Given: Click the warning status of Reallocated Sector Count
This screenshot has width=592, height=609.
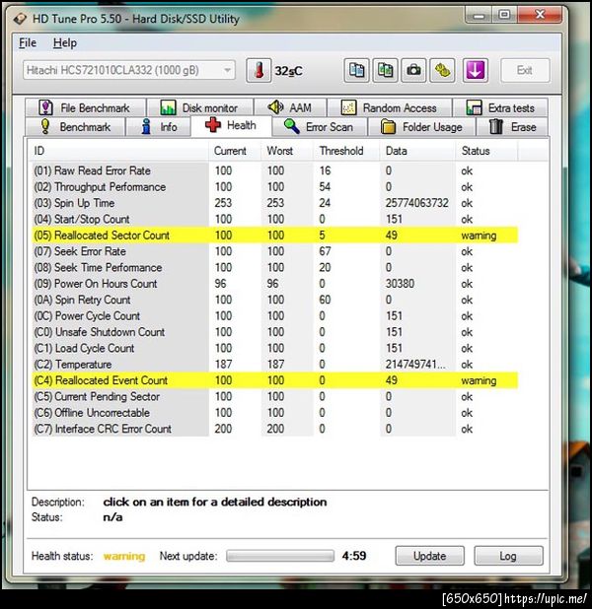Looking at the screenshot, I should (x=479, y=236).
